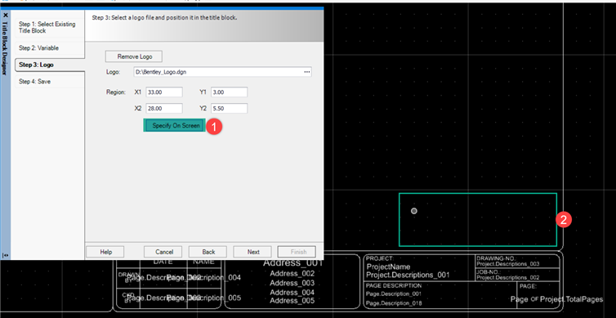The image size is (616, 318).
Task: Click the Title Block Designer vertical title
Action: 5,49
